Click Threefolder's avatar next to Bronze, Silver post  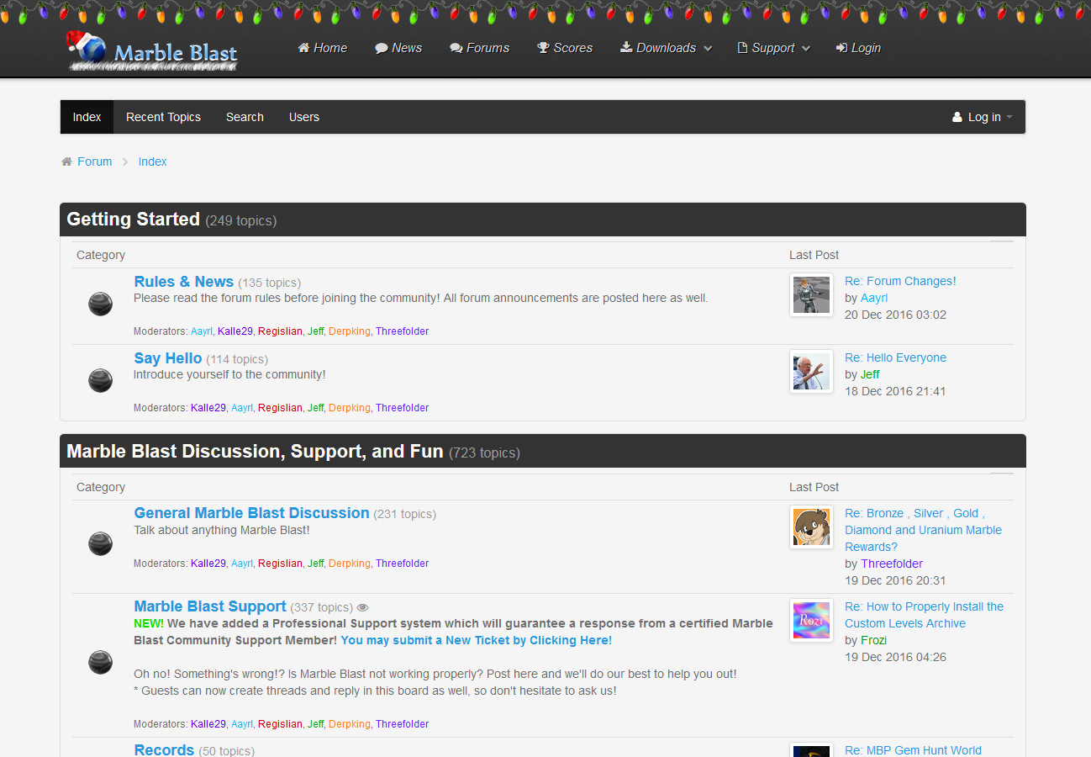(x=811, y=527)
